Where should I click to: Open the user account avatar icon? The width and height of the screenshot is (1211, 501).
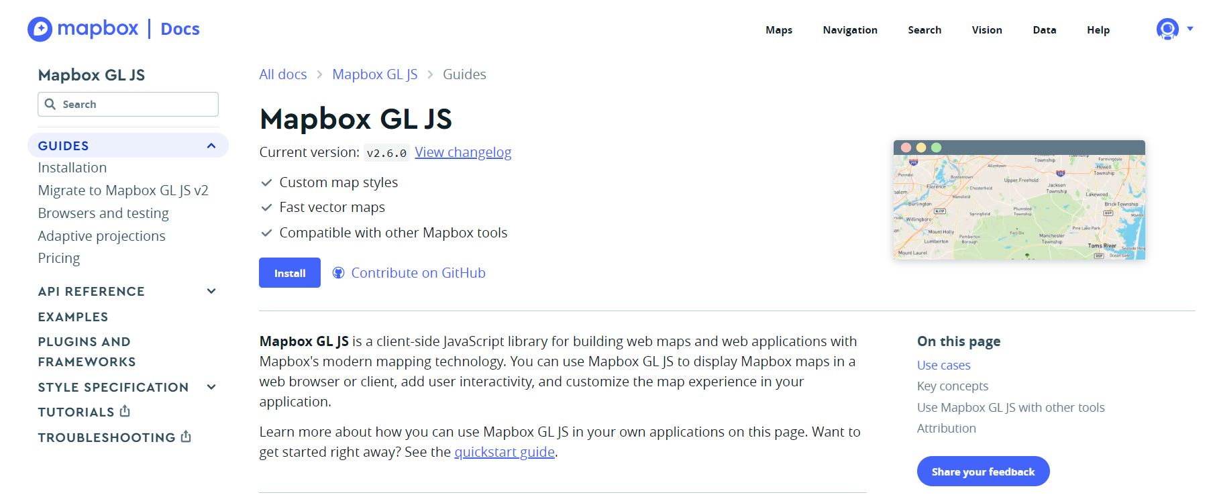[1167, 29]
